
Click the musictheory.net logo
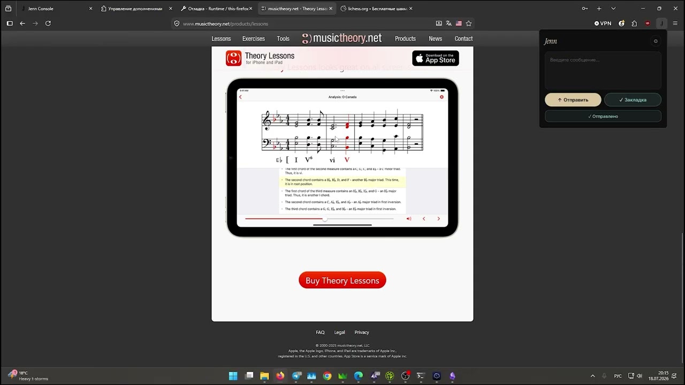coord(342,38)
